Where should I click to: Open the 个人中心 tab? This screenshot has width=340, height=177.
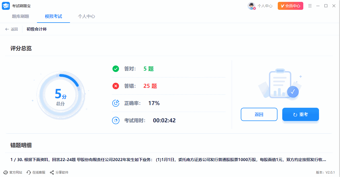86,16
